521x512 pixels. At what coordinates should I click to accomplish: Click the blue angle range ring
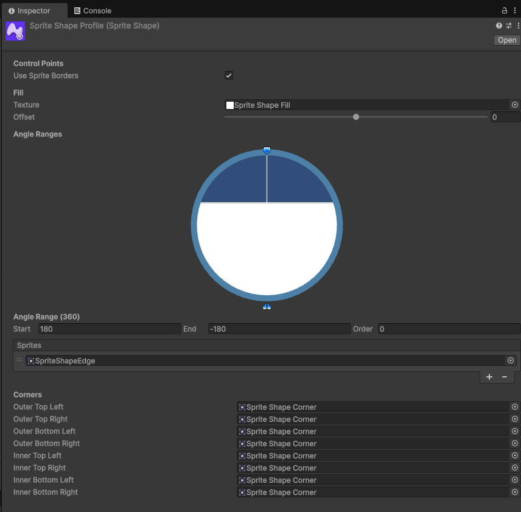[194, 225]
